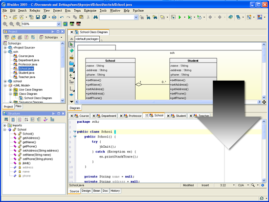
Task: Click the sort order Structure icon
Action: tap(26, 119)
